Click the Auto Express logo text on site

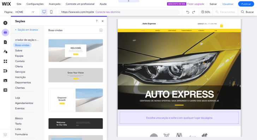[x=149, y=24]
